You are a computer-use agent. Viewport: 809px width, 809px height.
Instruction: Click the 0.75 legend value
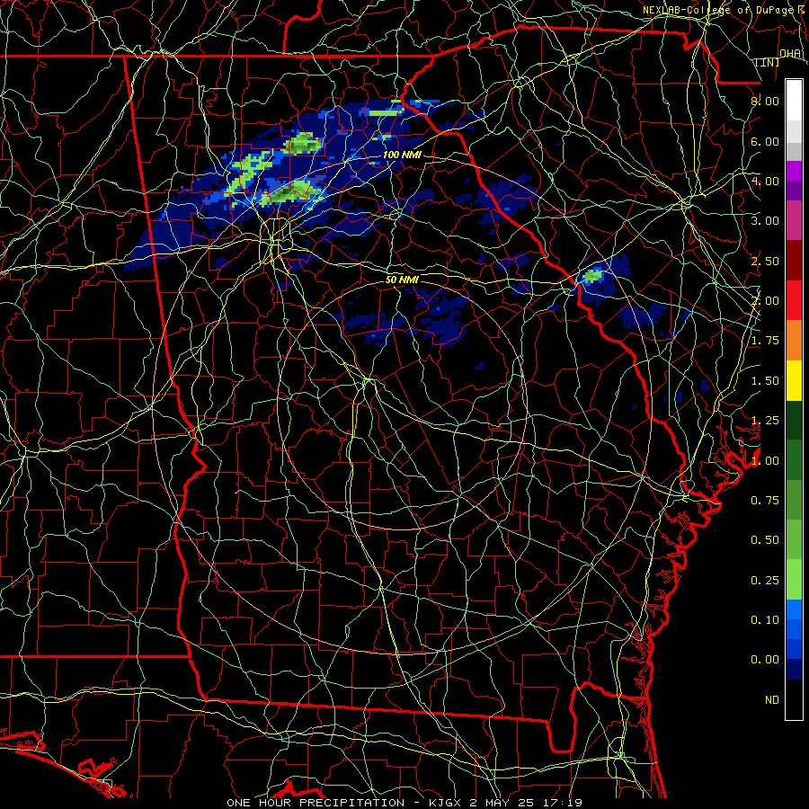tap(765, 501)
